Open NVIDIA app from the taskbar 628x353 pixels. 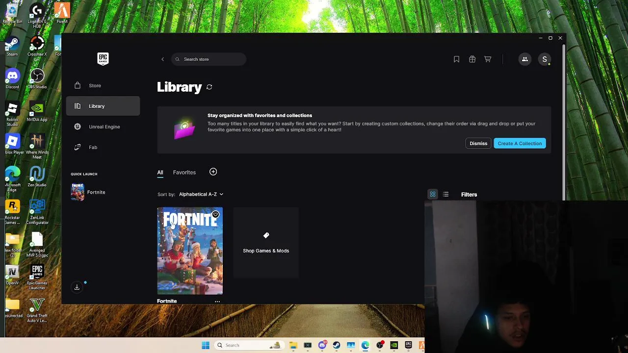click(394, 345)
